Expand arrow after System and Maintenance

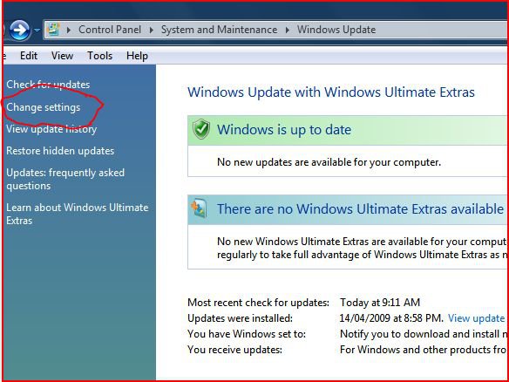[288, 30]
